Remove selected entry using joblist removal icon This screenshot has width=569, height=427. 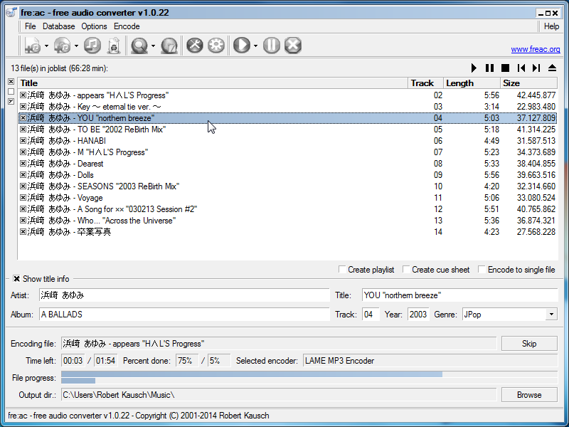92,45
